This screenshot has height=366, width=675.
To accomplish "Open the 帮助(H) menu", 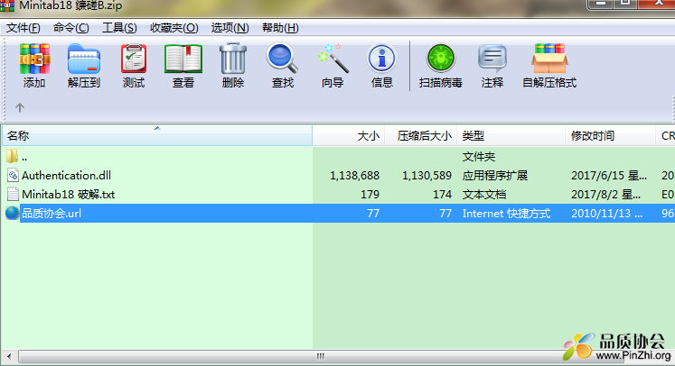I will coord(280,28).
